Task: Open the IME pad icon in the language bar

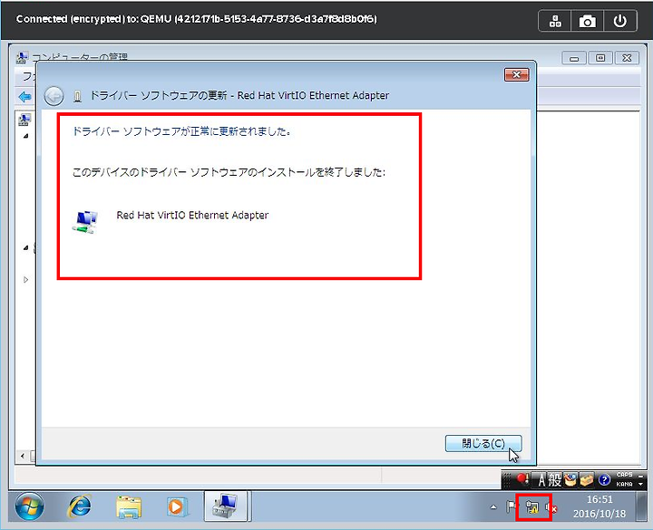Action: [570, 480]
